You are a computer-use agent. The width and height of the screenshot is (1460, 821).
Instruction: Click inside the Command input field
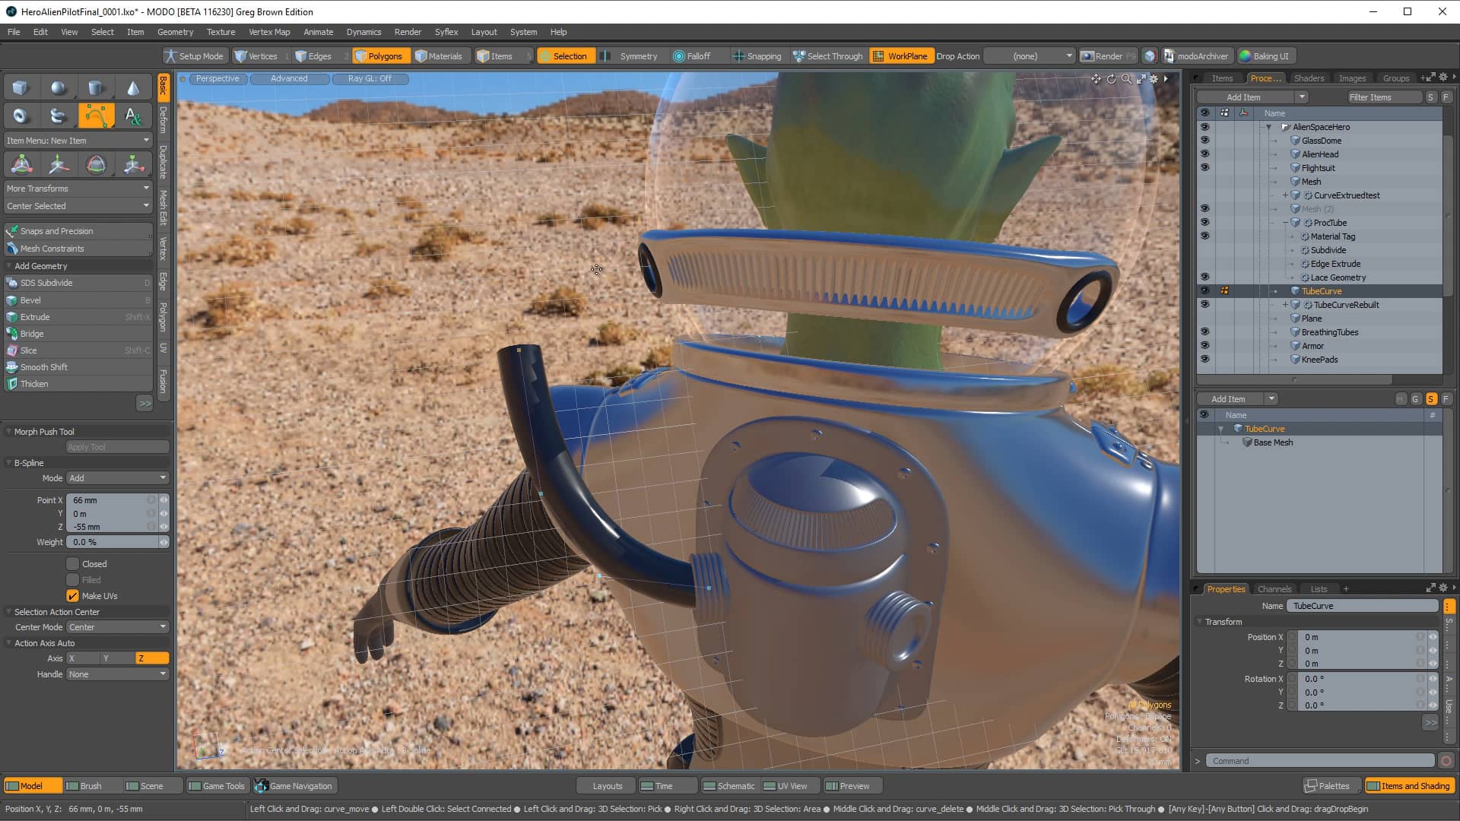tap(1319, 760)
